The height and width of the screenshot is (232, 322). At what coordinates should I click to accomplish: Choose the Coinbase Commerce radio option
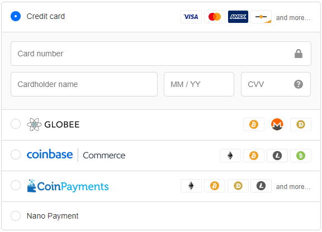click(16, 154)
